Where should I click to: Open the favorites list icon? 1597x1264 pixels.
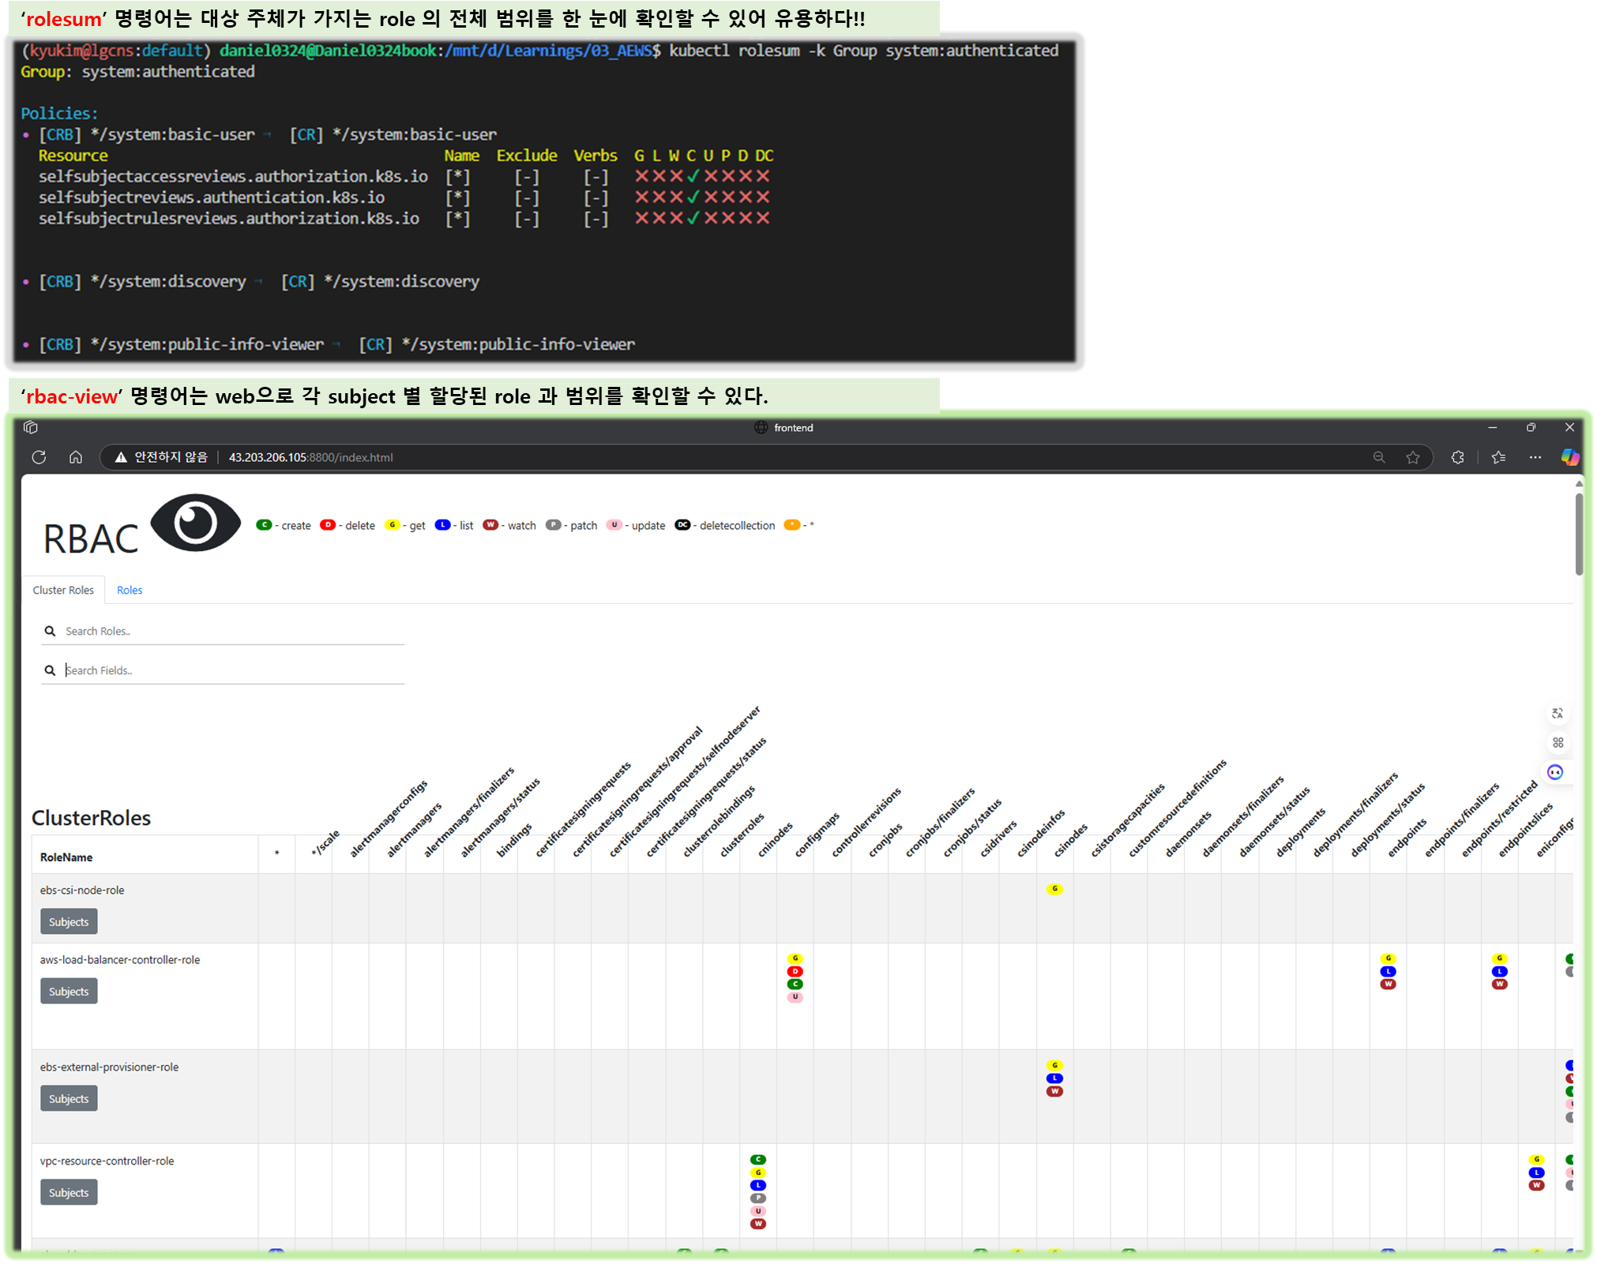click(1498, 457)
